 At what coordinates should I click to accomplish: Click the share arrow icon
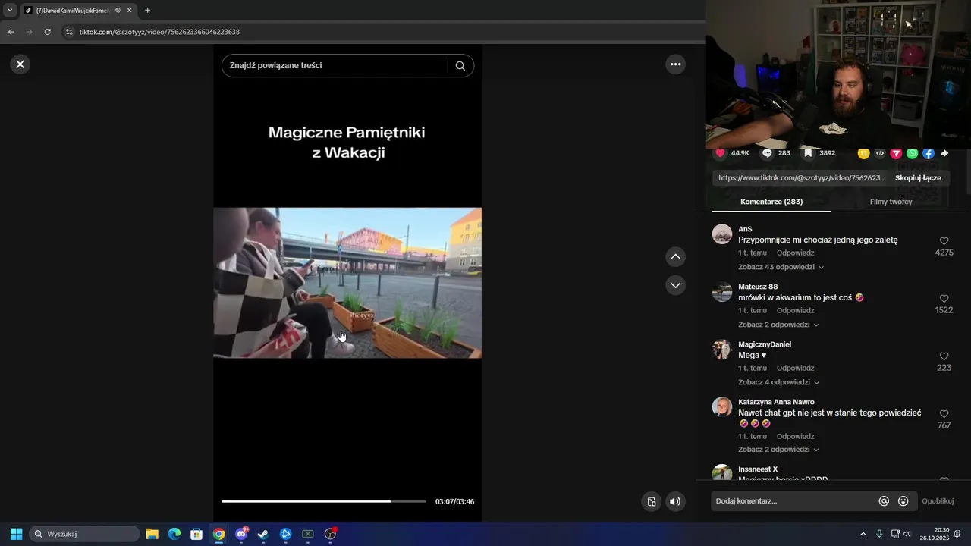(x=944, y=153)
